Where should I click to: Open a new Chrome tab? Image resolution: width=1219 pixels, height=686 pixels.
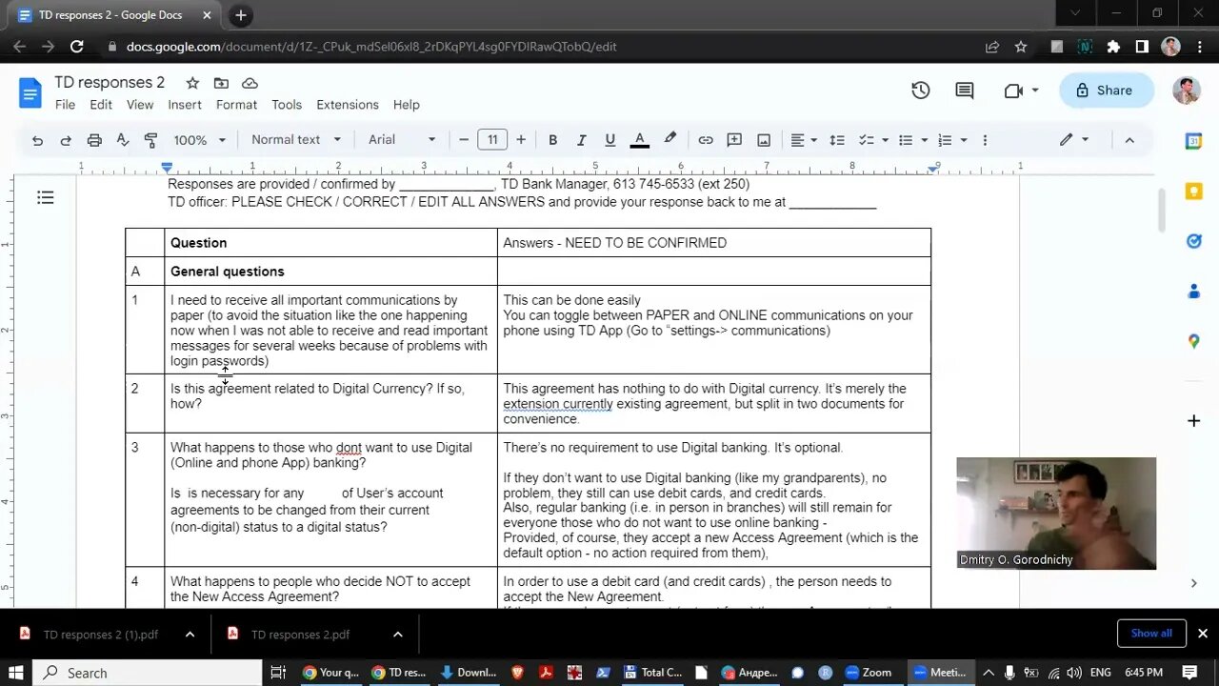[241, 15]
